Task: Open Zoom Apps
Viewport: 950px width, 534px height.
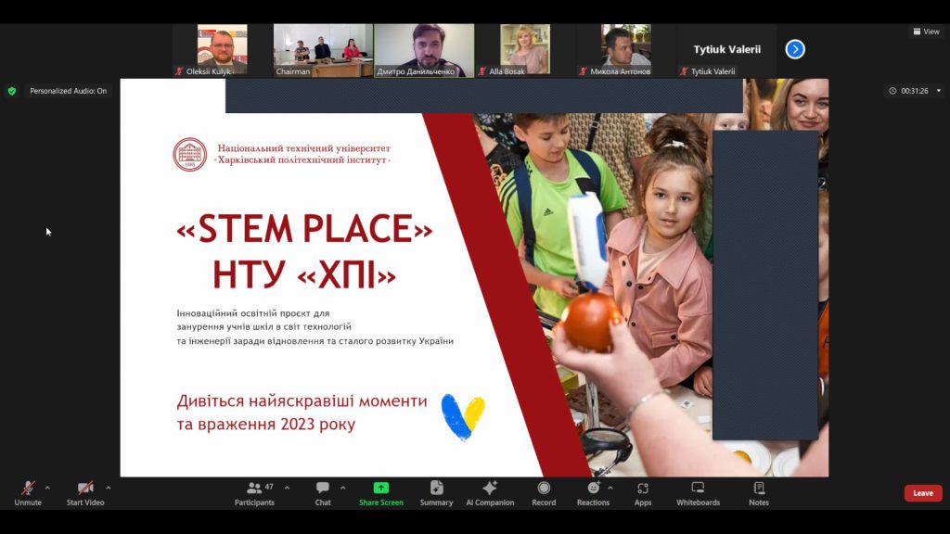Action: (x=643, y=493)
